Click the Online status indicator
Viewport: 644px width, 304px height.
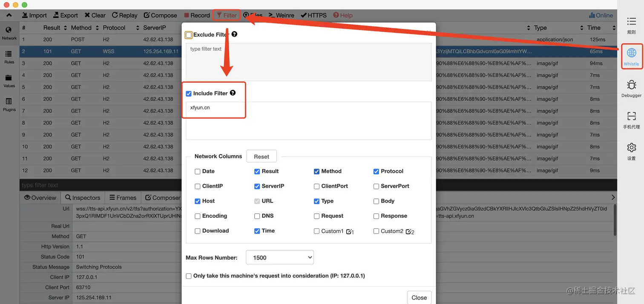point(601,15)
